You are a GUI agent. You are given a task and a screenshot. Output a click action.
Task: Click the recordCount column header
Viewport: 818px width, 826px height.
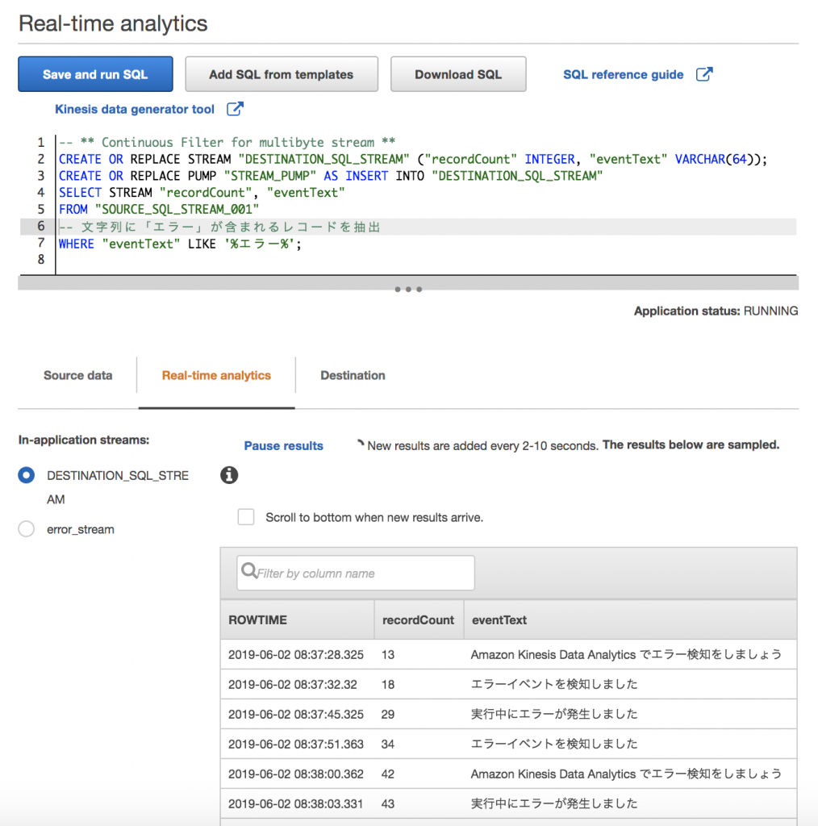point(419,620)
